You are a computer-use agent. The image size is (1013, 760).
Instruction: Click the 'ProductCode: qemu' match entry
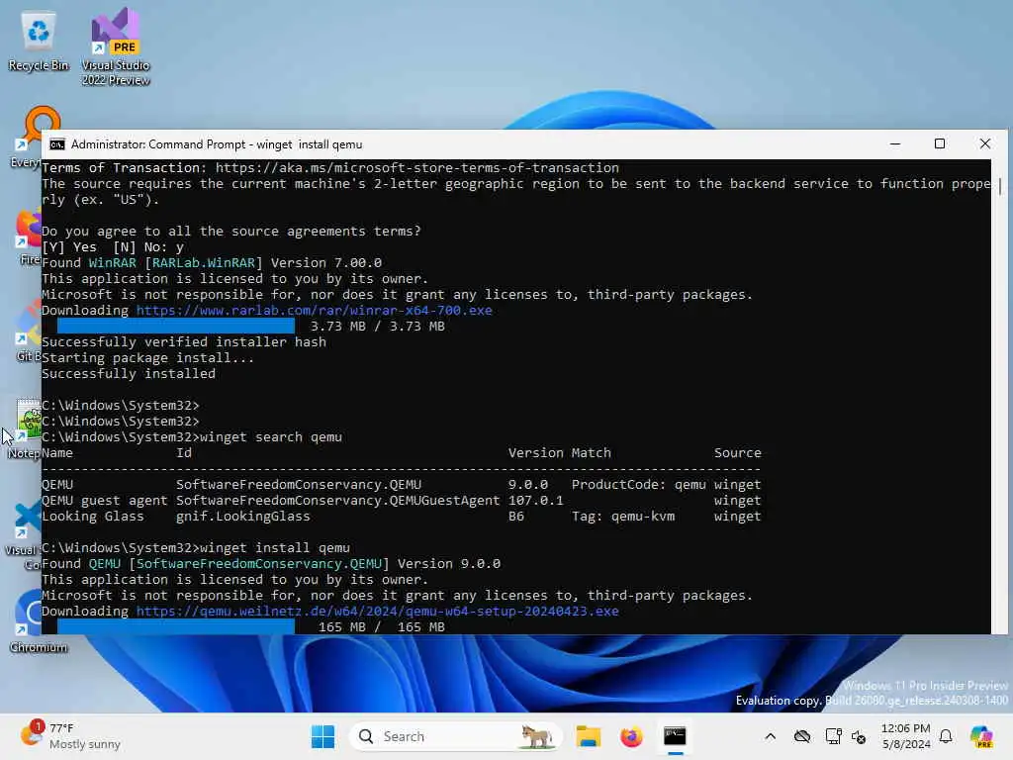[639, 484]
